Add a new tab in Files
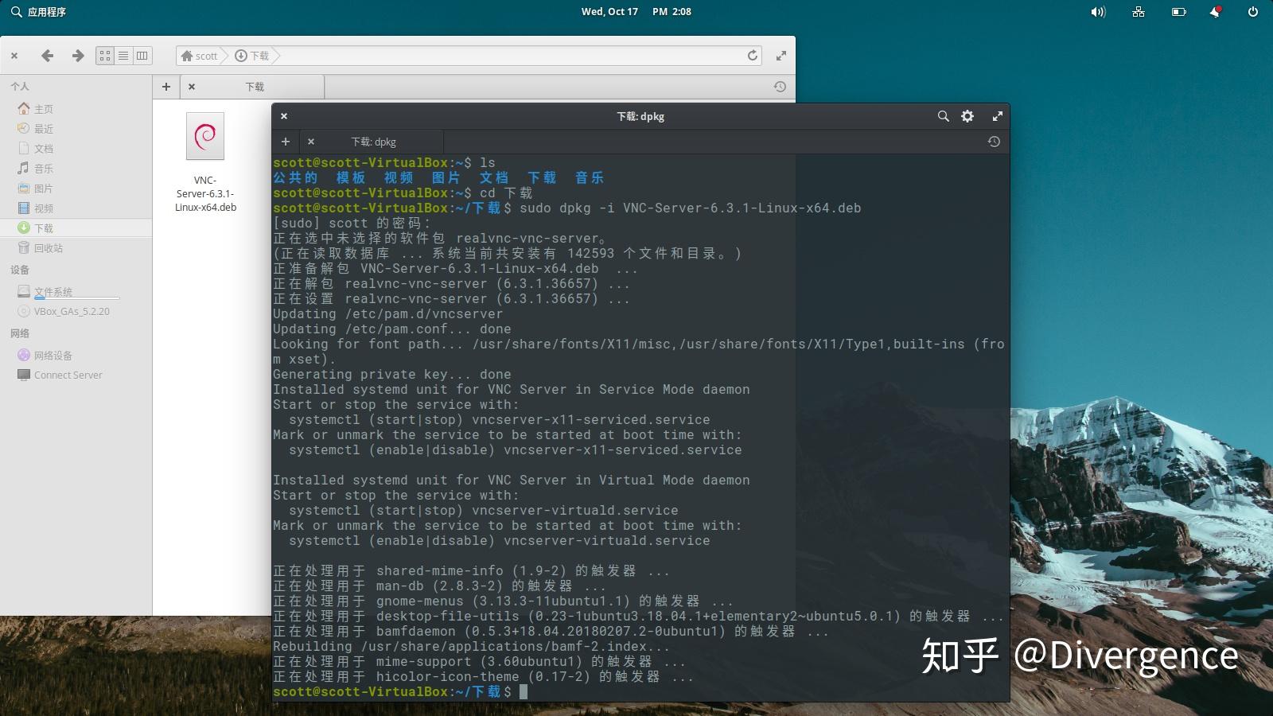1273x716 pixels. coord(166,87)
